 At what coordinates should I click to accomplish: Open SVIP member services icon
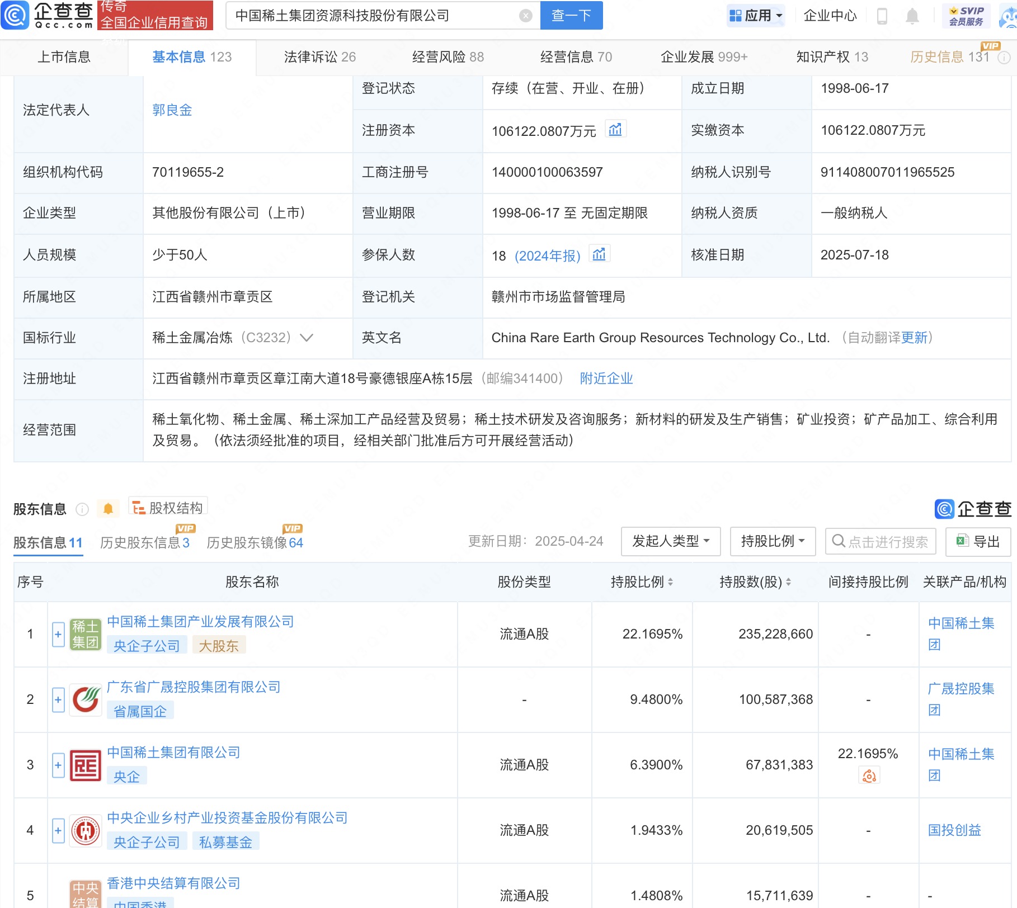(966, 16)
